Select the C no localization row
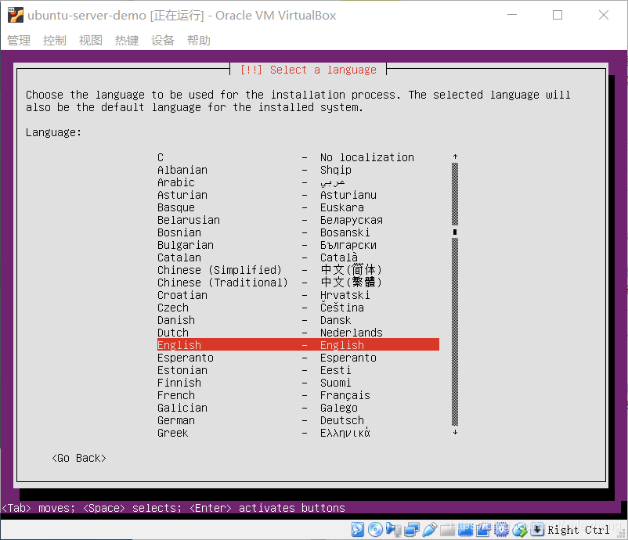This screenshot has width=628, height=540. [x=298, y=157]
